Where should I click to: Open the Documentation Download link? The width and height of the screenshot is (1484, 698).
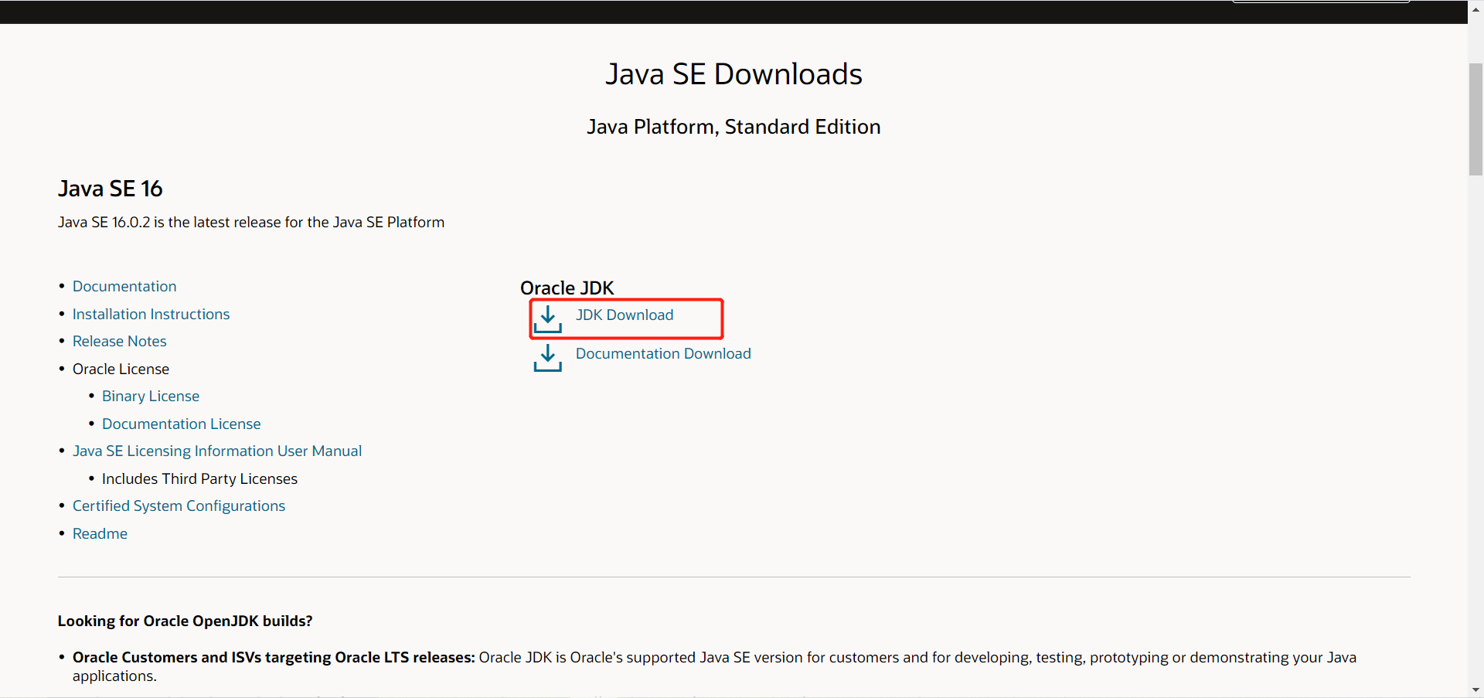(663, 354)
